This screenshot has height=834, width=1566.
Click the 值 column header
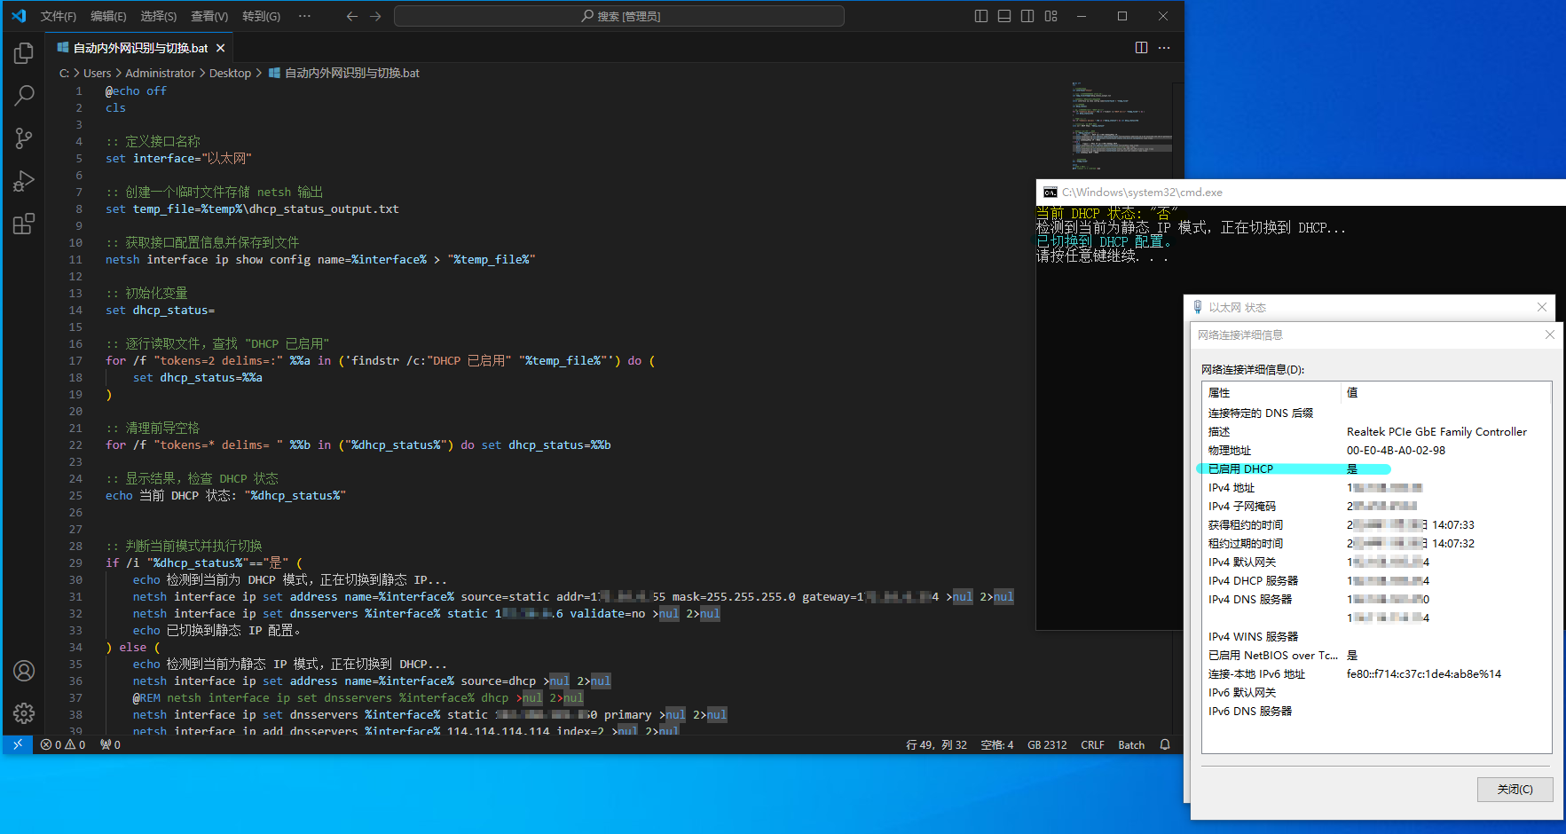[x=1446, y=392]
